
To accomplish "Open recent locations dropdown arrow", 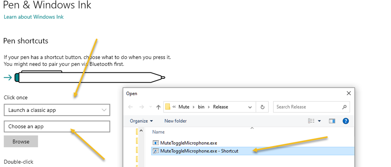I will pos(150,107).
